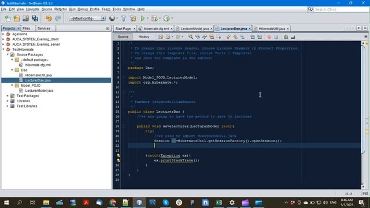
Task: Toggle Bookmark icon in editor toolbar
Action: (x=242, y=37)
